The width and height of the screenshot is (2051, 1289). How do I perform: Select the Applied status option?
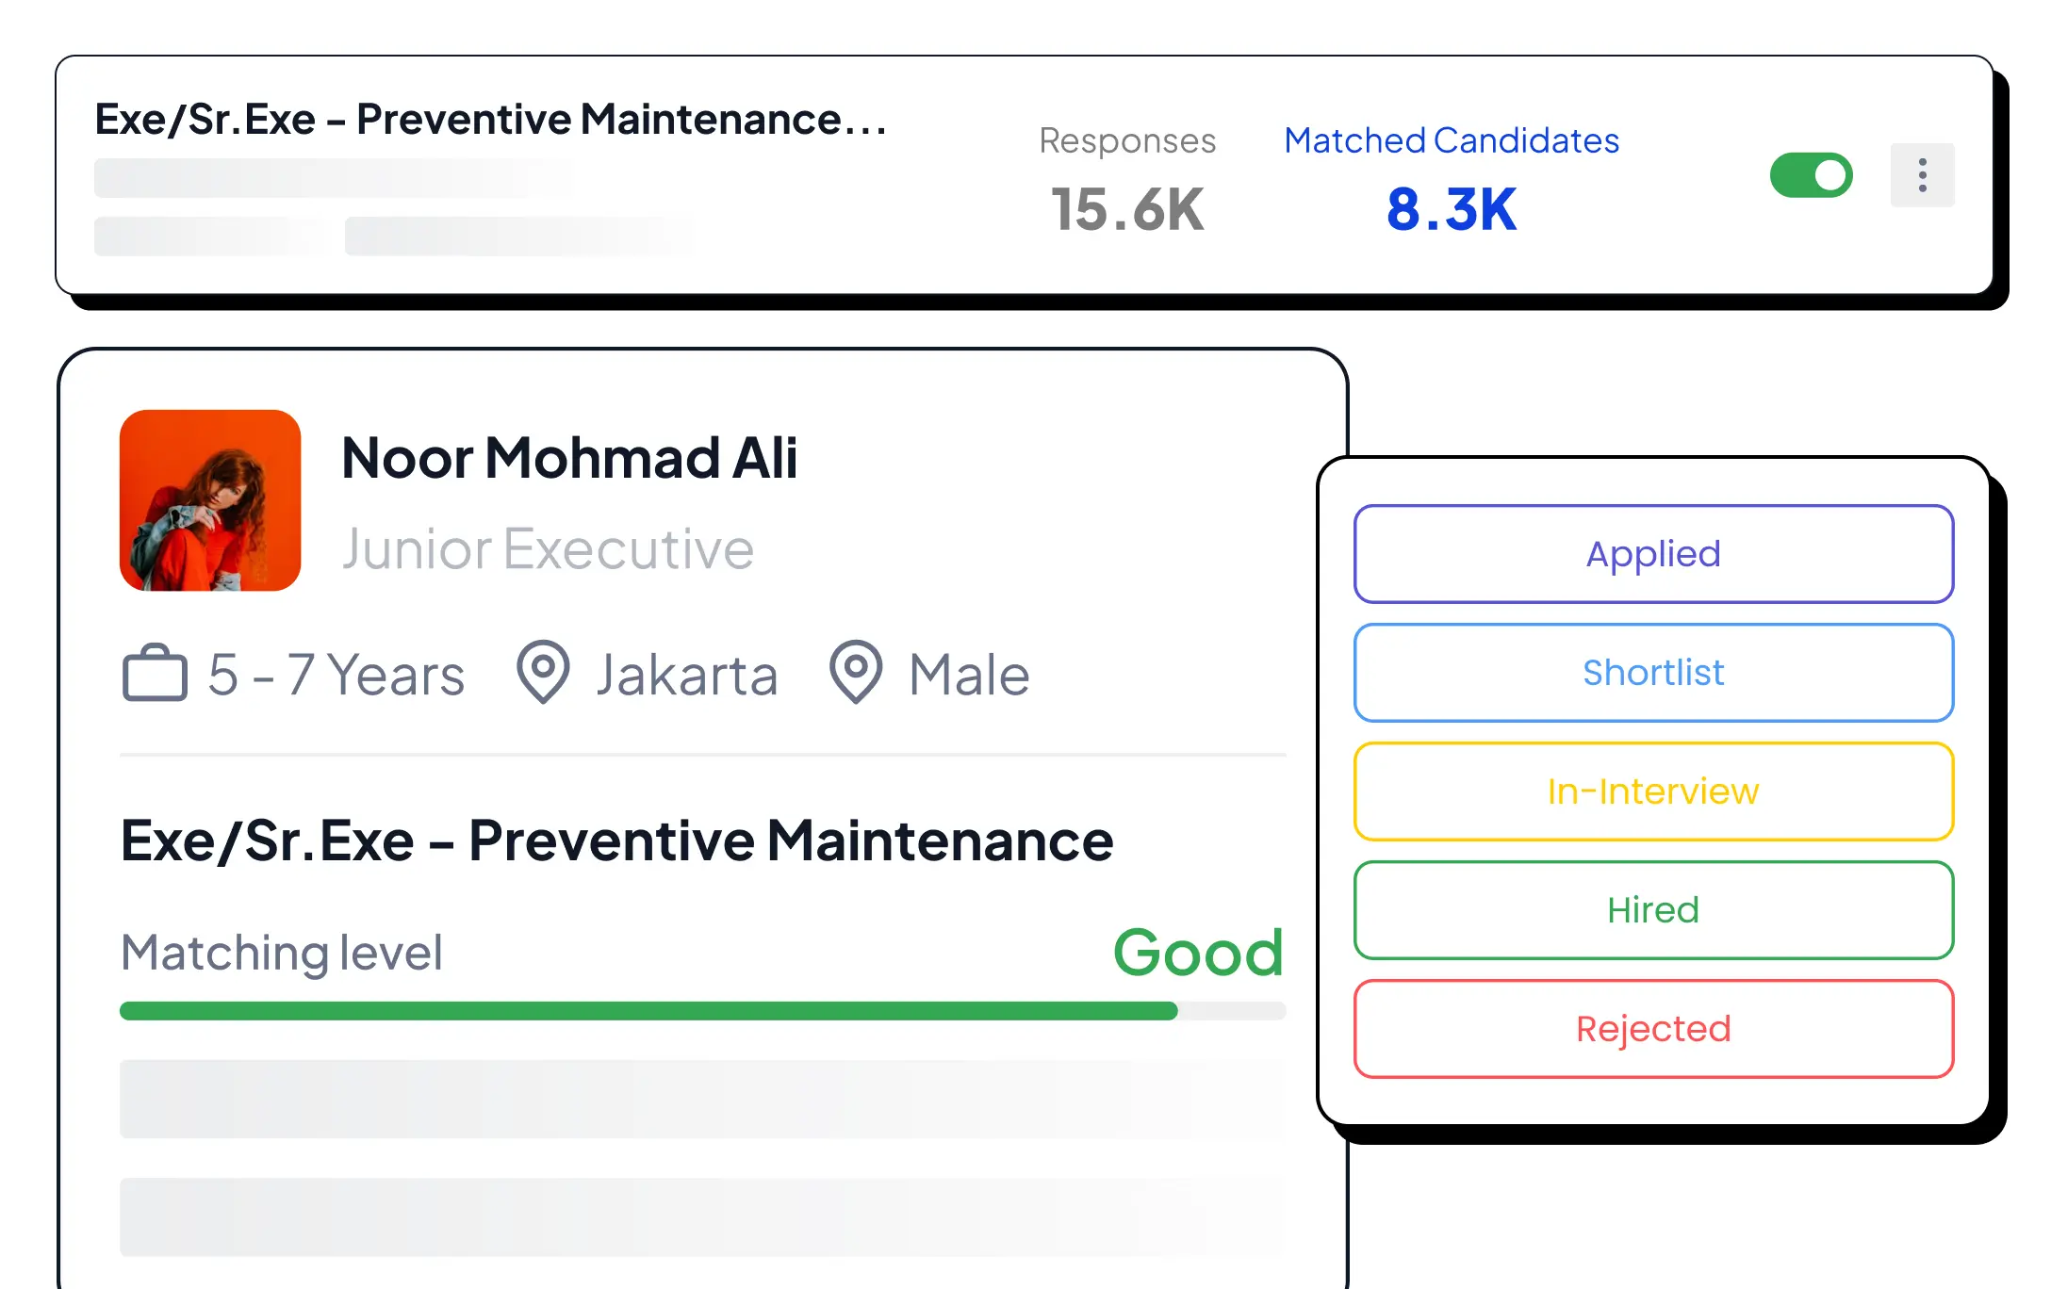point(1653,554)
